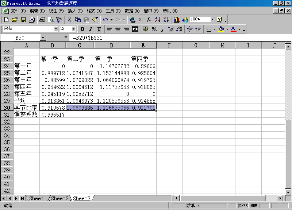Select cell B31 with value 0.996517
This screenshot has width=292, height=210.
53,114
